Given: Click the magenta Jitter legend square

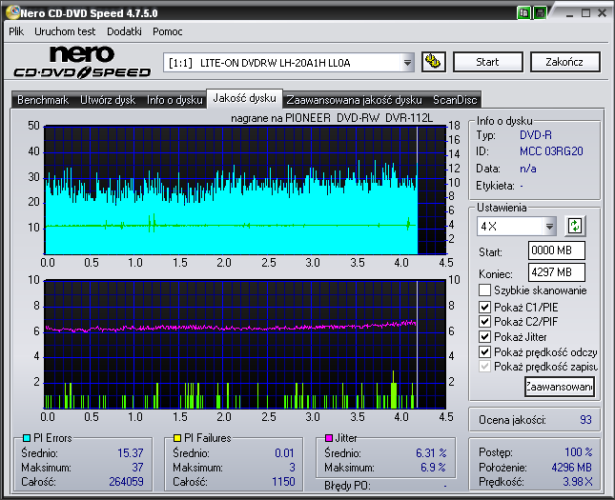Looking at the screenshot, I should click(329, 438).
